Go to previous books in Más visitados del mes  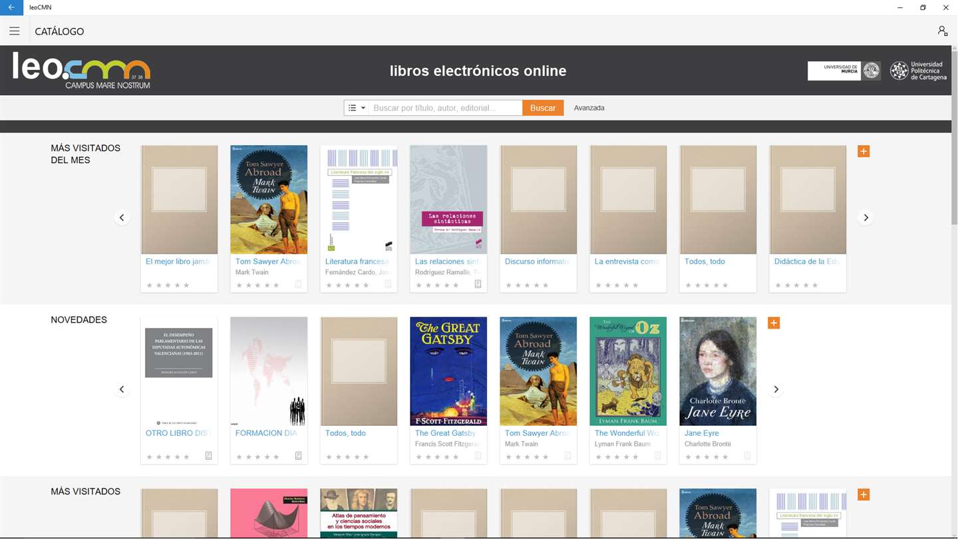(x=122, y=218)
